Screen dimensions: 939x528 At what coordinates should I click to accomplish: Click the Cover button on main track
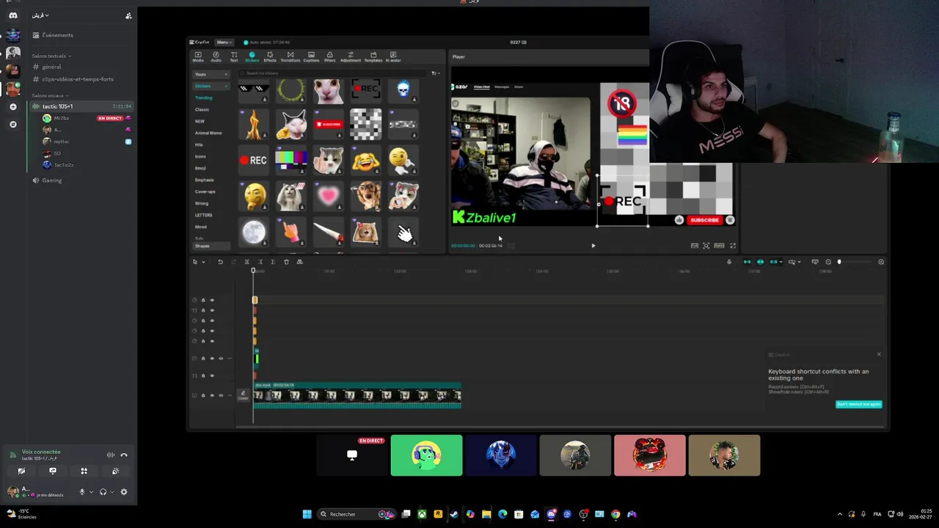[x=243, y=395]
